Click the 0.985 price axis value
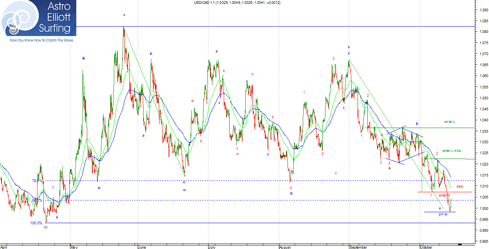Viewport: 489px width, 249px height. [484, 241]
